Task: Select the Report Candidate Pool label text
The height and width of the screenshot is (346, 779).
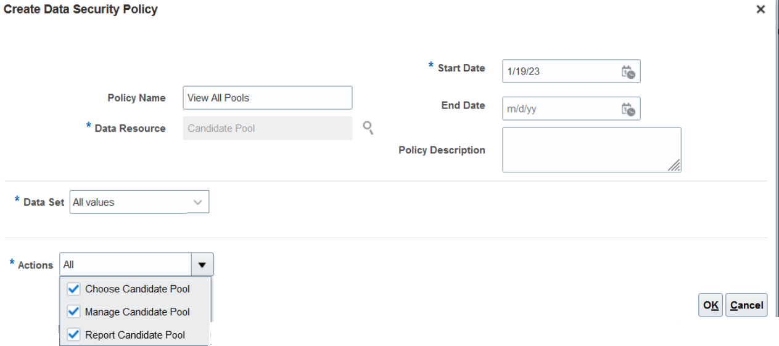Action: [x=135, y=335]
